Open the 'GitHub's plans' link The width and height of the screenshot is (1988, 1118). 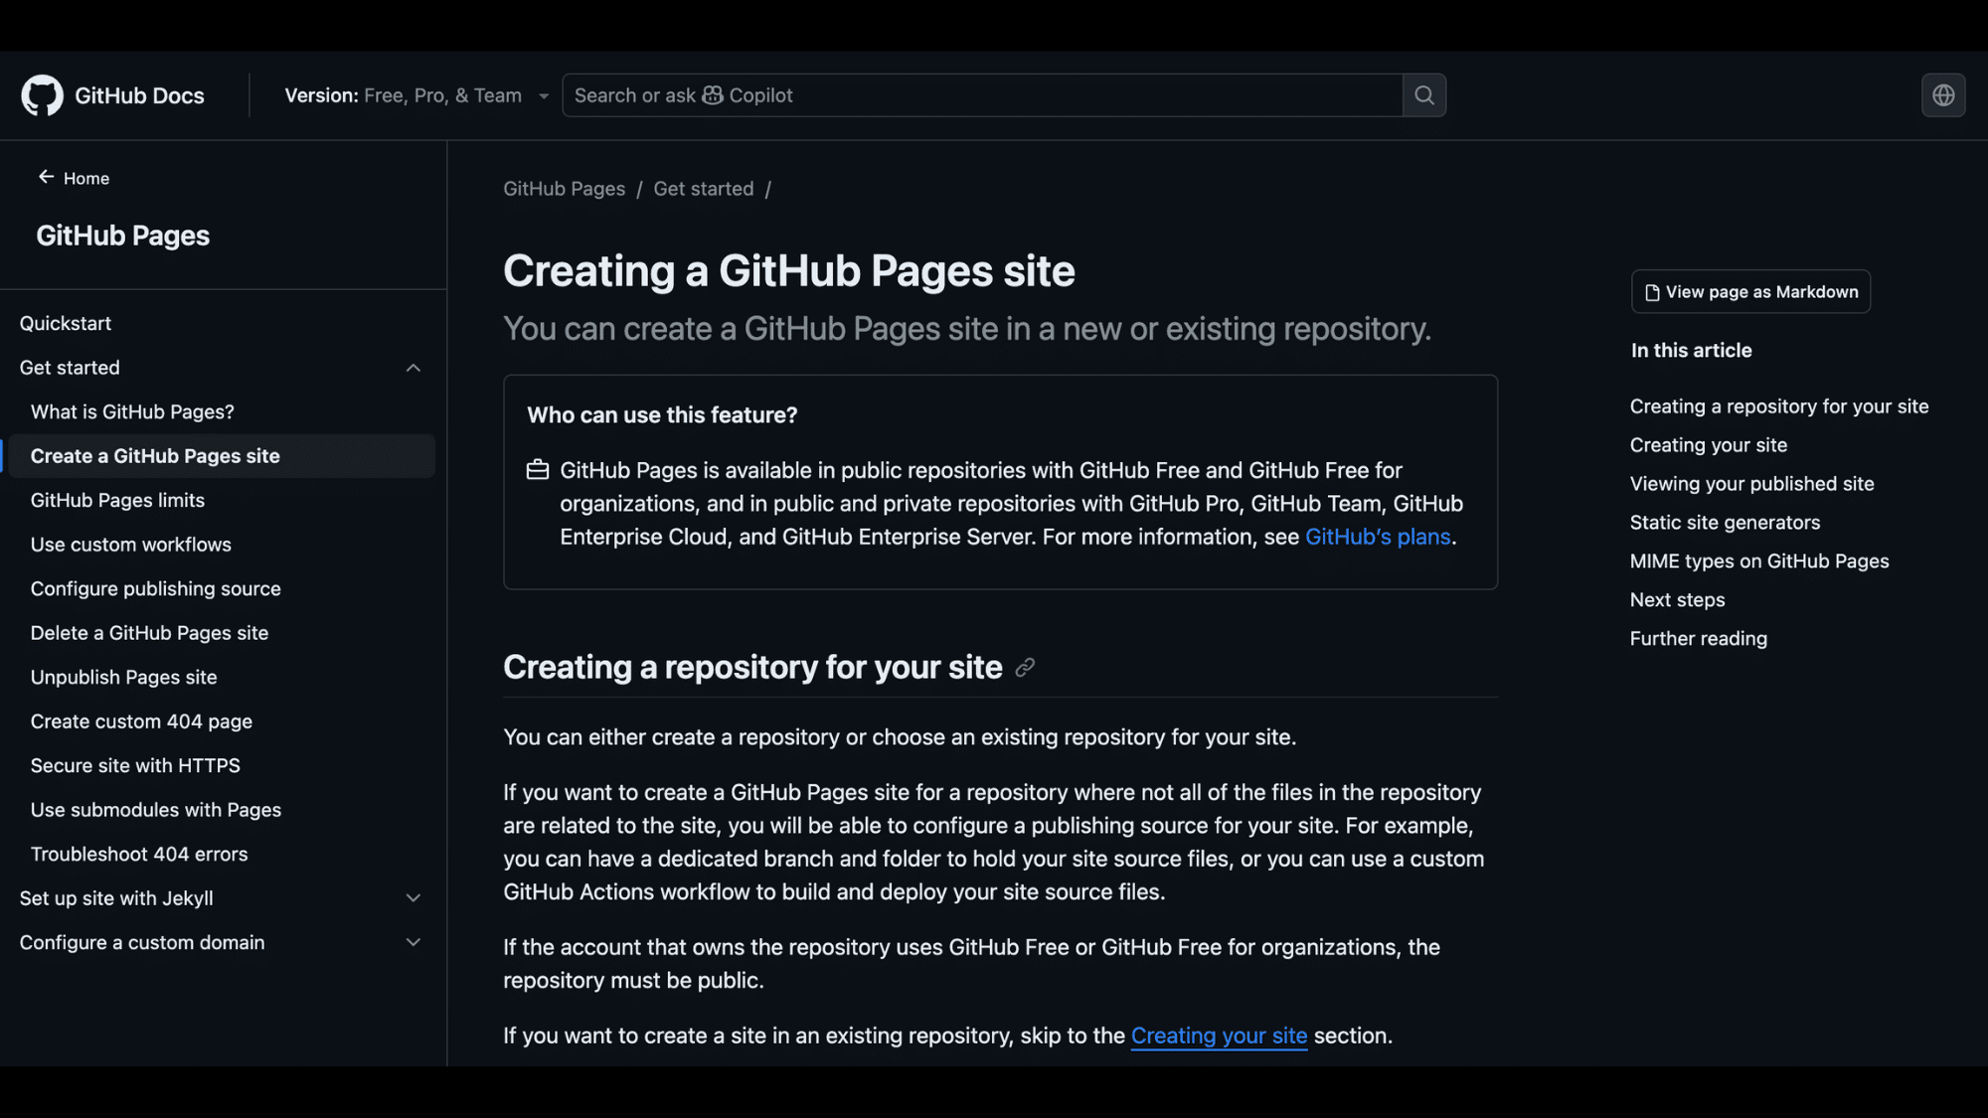pyautogui.click(x=1378, y=536)
